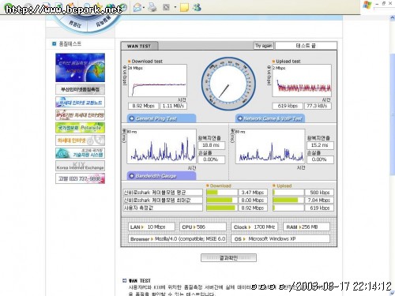Click the CPU 586 info field
This screenshot has width=395, height=296.
point(203,227)
